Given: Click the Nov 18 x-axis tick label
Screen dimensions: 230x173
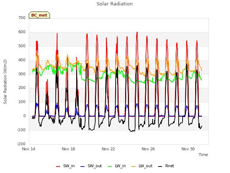Looking at the screenshot, I should pos(68,149).
